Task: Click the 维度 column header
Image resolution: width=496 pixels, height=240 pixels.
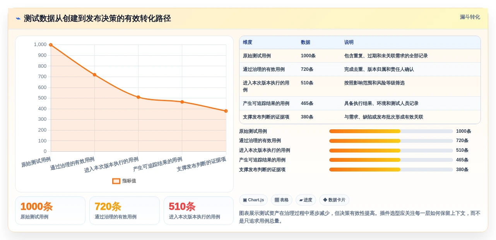Action: click(248, 42)
